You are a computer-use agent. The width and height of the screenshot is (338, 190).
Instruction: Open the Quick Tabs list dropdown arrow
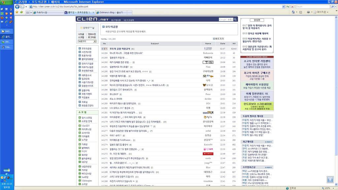point(31,13)
